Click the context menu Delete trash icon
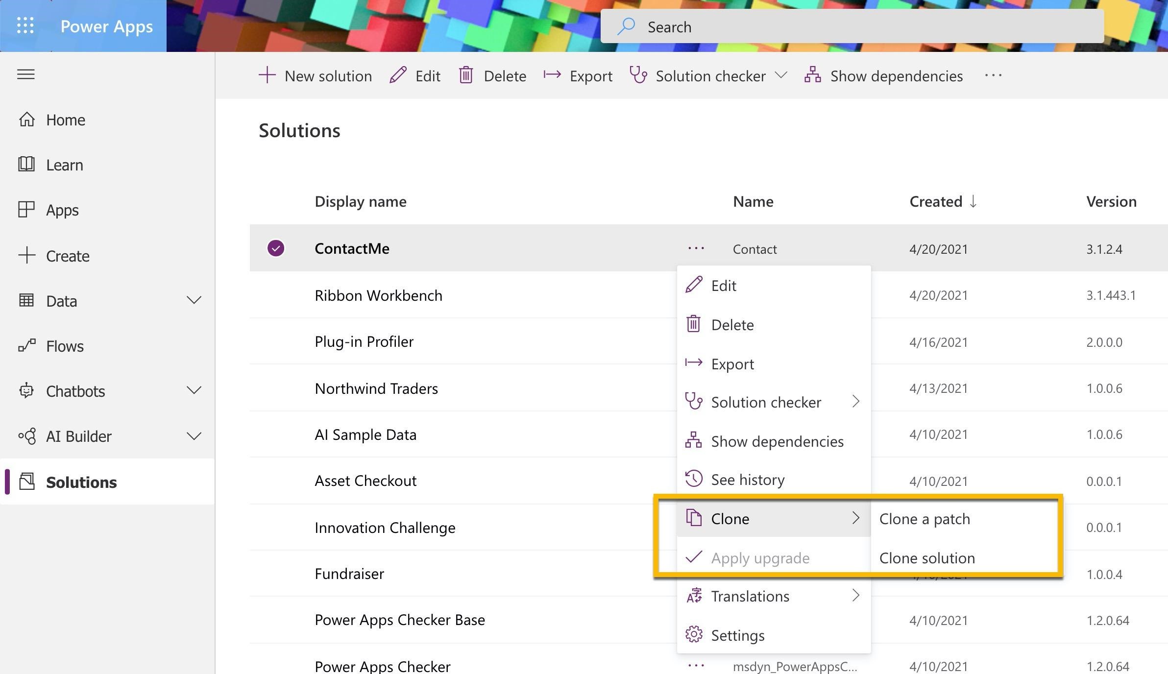 coord(693,324)
